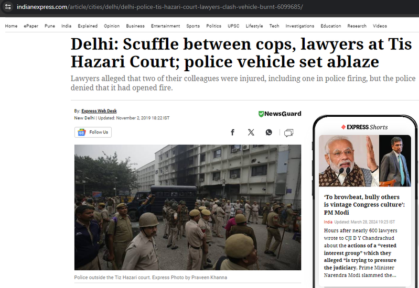Open the Explained menu item
The height and width of the screenshot is (288, 419).
88,26
